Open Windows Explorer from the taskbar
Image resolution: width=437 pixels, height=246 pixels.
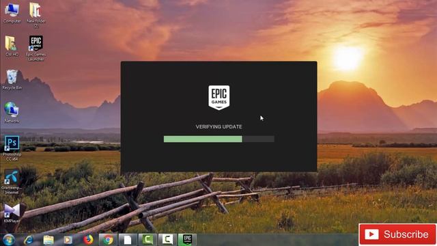[48, 240]
